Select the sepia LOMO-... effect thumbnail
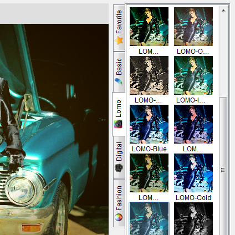 149,75
